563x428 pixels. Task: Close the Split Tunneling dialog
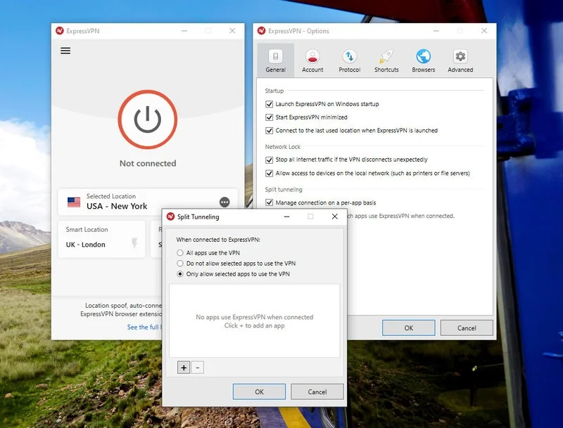pos(335,216)
